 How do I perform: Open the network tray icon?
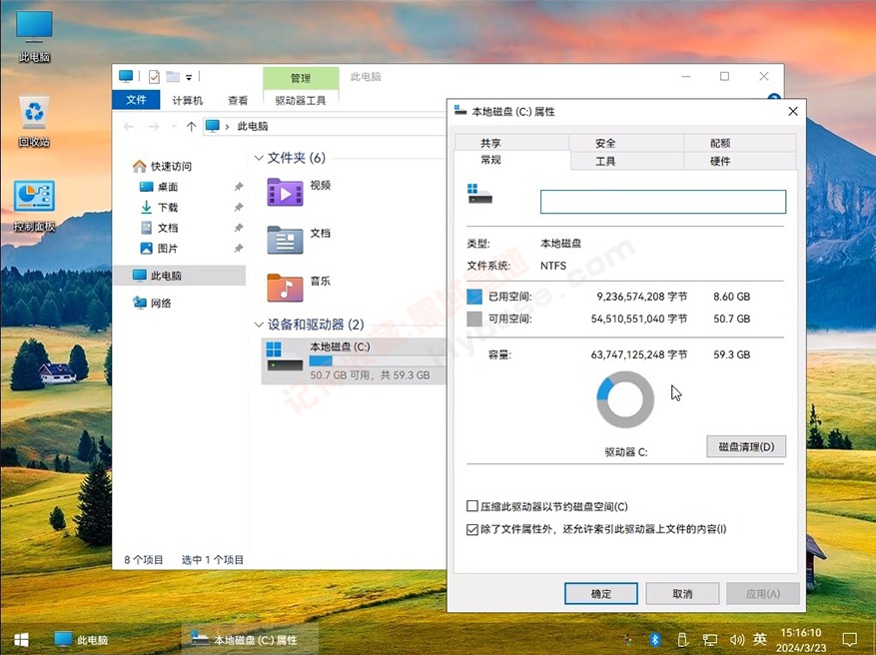coord(710,639)
